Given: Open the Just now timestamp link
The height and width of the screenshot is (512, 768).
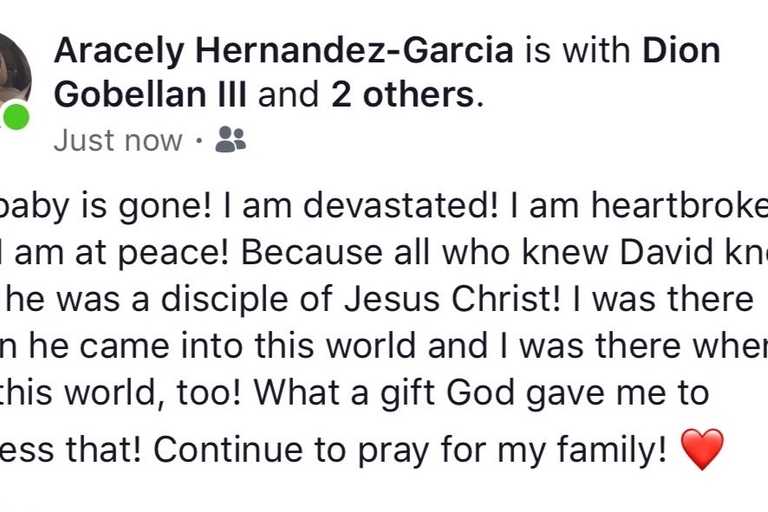Looking at the screenshot, I should click(x=118, y=141).
